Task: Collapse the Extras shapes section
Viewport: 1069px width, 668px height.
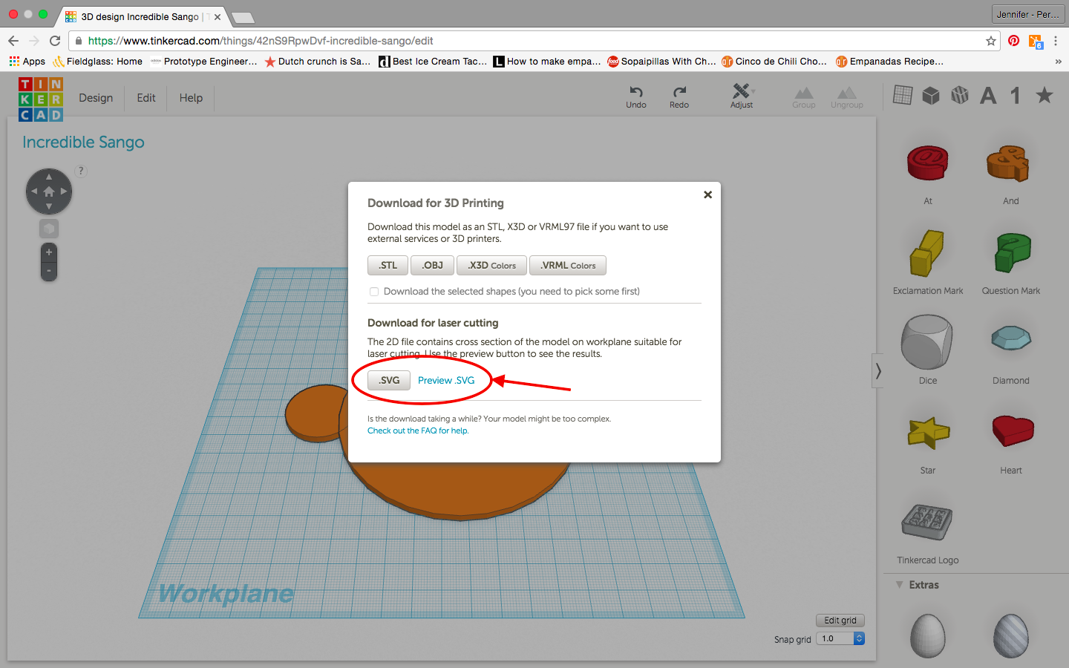Action: click(900, 585)
